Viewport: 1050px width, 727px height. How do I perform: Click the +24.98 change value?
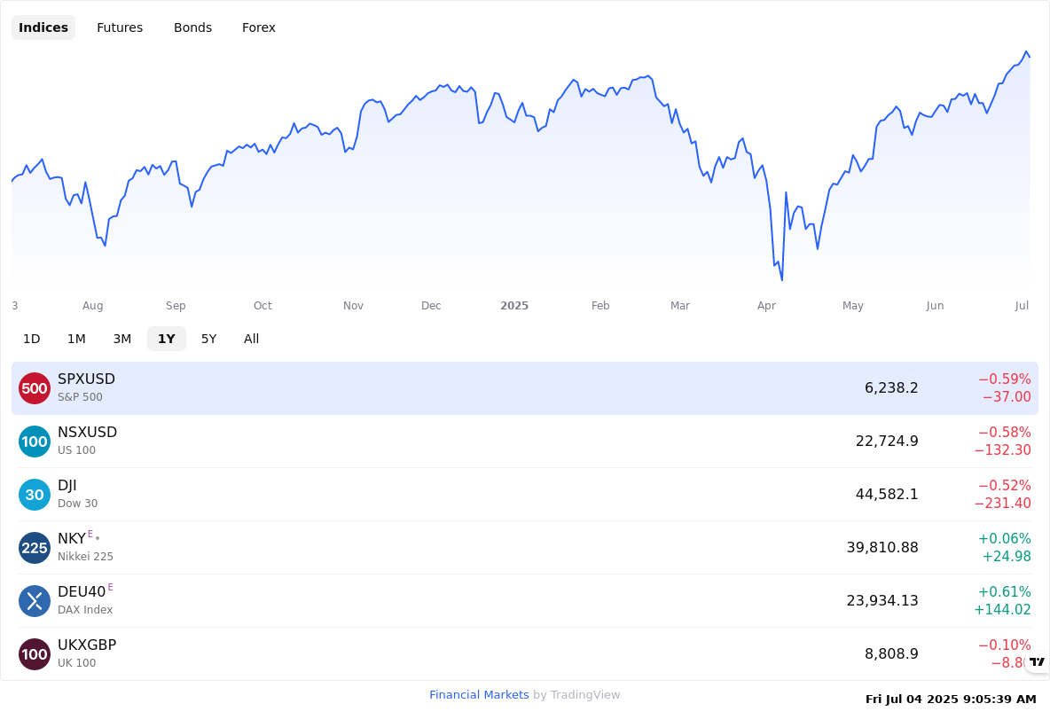tap(1007, 556)
